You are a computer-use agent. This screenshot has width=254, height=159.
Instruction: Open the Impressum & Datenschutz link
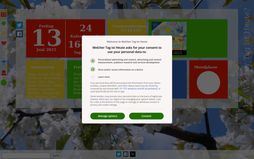(232, 155)
